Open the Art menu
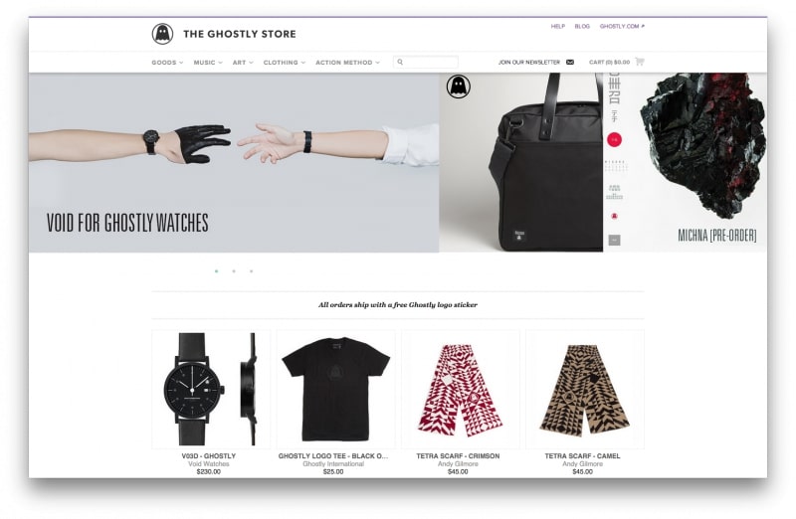 click(243, 63)
